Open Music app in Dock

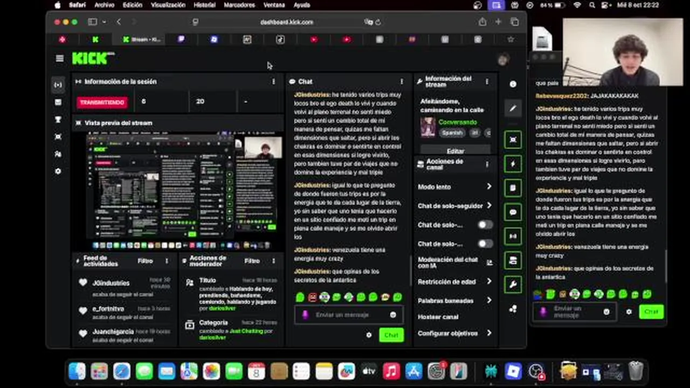391,371
